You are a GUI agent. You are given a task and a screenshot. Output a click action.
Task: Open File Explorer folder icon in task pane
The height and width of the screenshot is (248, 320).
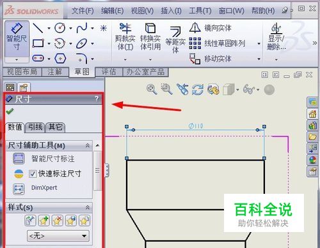[312, 136]
